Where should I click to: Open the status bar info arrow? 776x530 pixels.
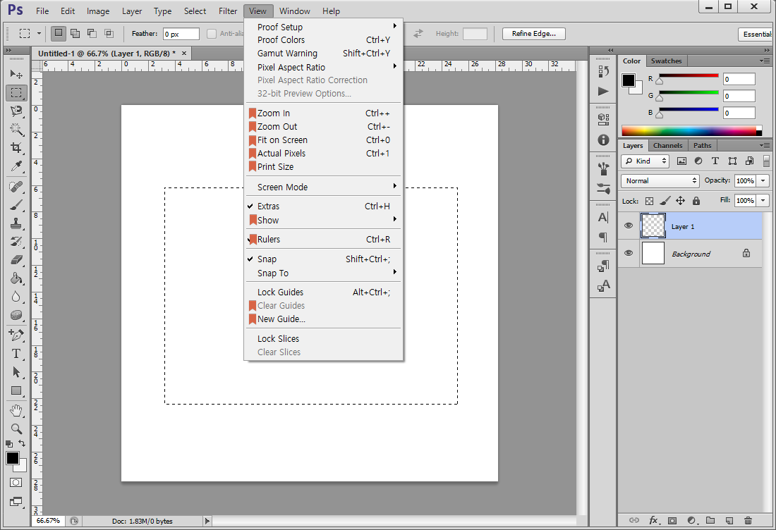click(x=207, y=521)
